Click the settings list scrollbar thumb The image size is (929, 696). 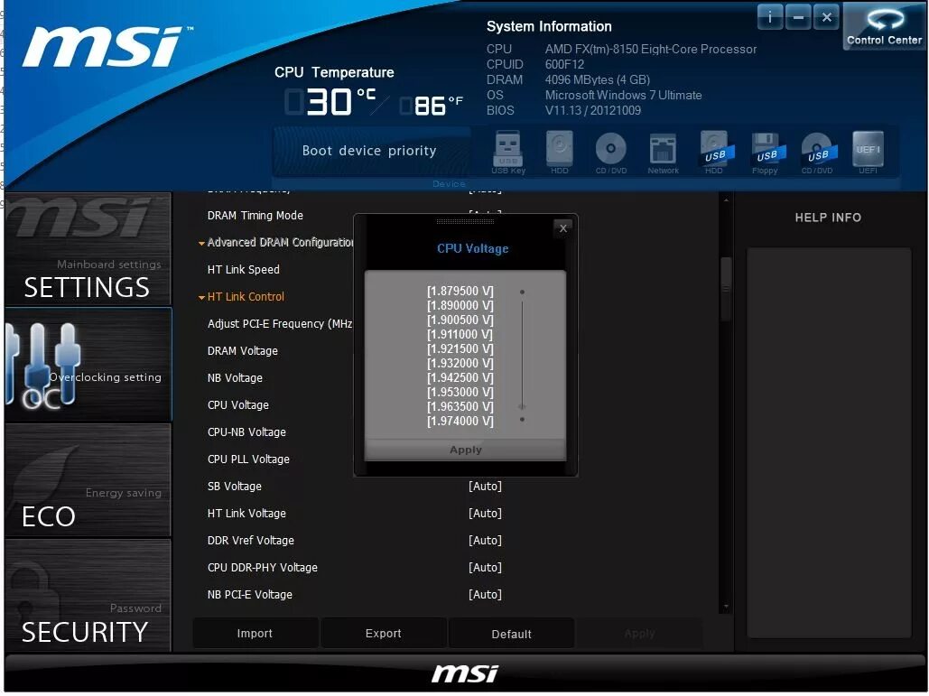point(726,289)
